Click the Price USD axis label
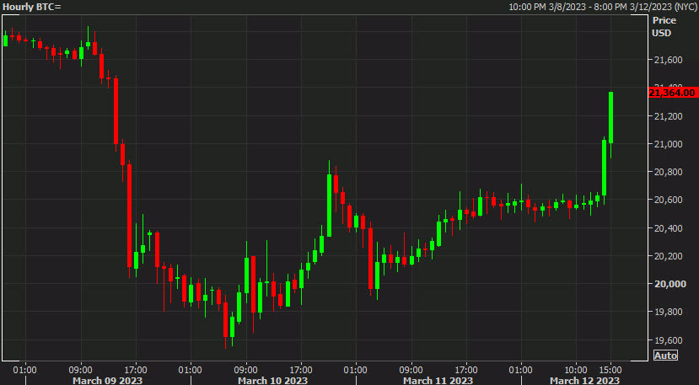This screenshot has width=699, height=385. click(x=664, y=27)
